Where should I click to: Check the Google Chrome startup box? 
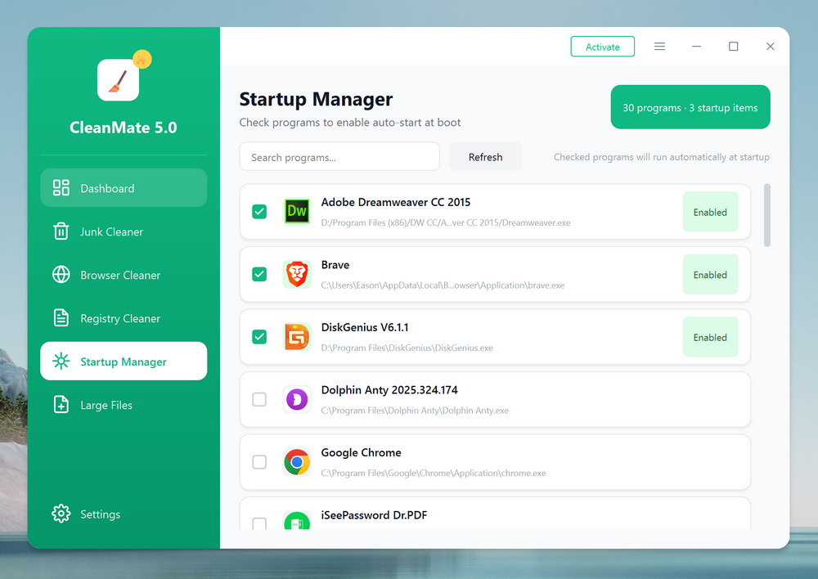click(x=259, y=461)
